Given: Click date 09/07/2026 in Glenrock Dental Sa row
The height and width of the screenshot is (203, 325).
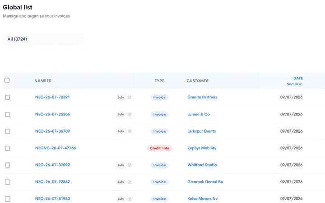Looking at the screenshot, I should (291, 182).
